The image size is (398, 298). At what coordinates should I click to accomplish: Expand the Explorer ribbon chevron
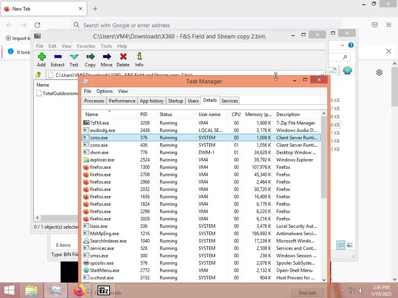pos(342,45)
